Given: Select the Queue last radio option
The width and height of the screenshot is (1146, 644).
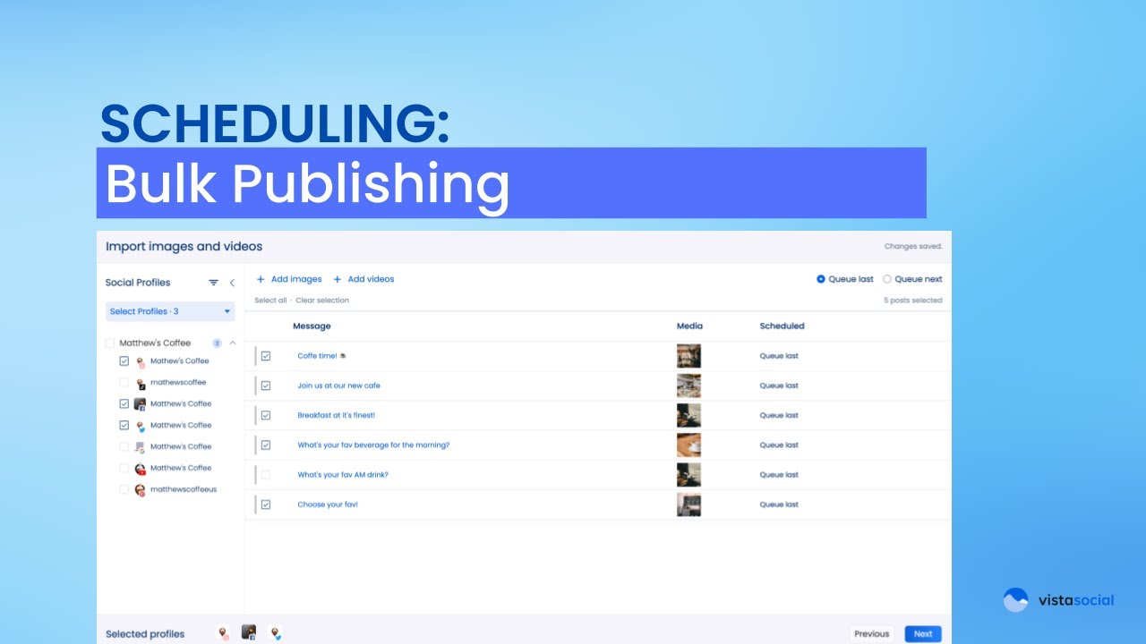Looking at the screenshot, I should (820, 278).
